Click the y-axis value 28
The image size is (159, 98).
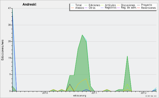[9, 41]
